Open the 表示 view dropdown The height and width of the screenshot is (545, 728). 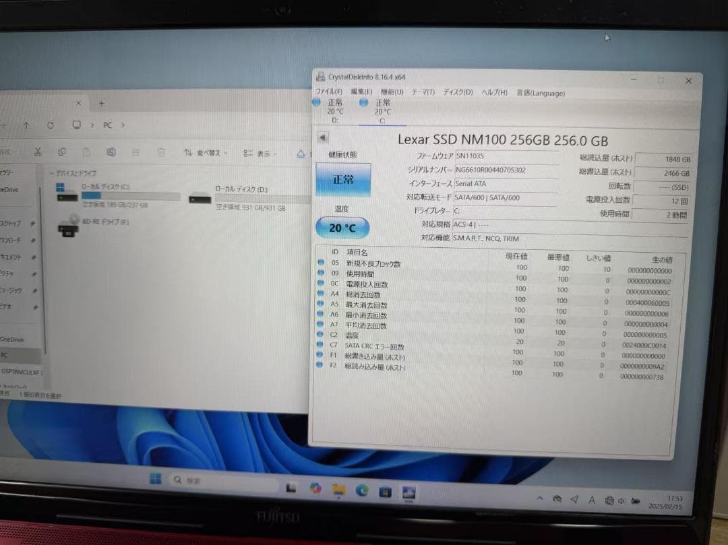coord(263,153)
